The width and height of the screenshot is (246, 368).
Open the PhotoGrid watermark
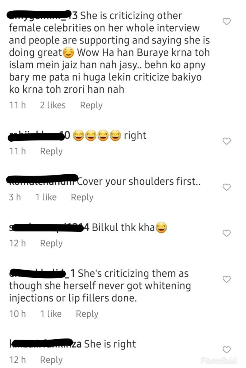tap(219, 360)
